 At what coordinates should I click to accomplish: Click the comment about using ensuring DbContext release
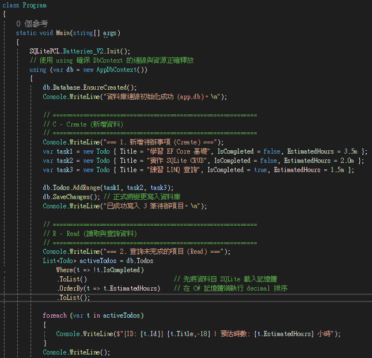112,60
